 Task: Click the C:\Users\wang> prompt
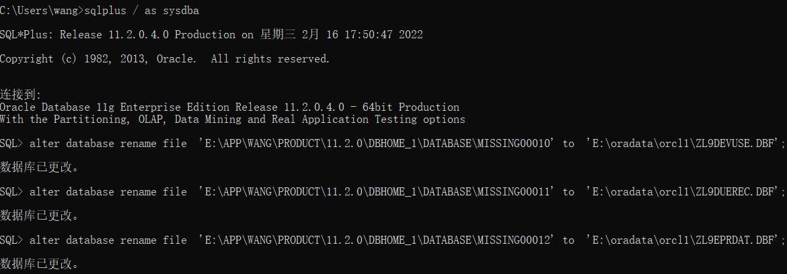[39, 11]
